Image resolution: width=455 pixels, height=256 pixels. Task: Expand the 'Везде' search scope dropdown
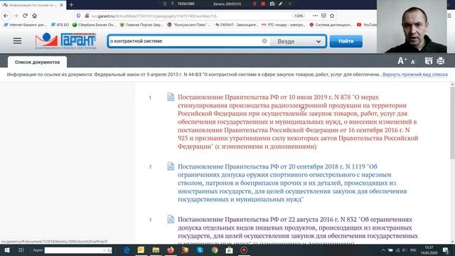[x=298, y=41]
